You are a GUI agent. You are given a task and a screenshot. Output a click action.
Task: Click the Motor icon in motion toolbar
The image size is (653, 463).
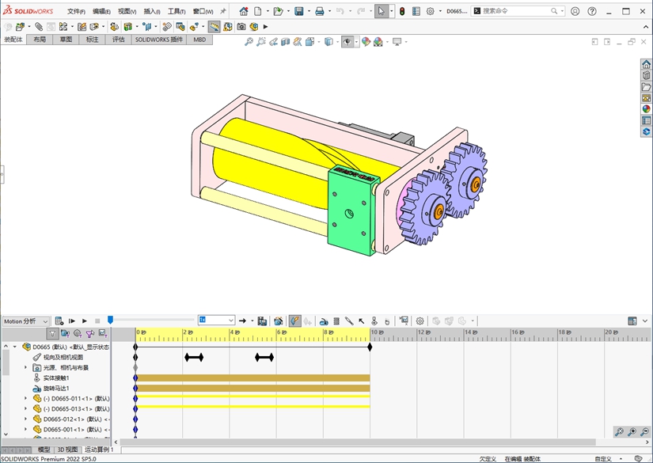pos(325,321)
